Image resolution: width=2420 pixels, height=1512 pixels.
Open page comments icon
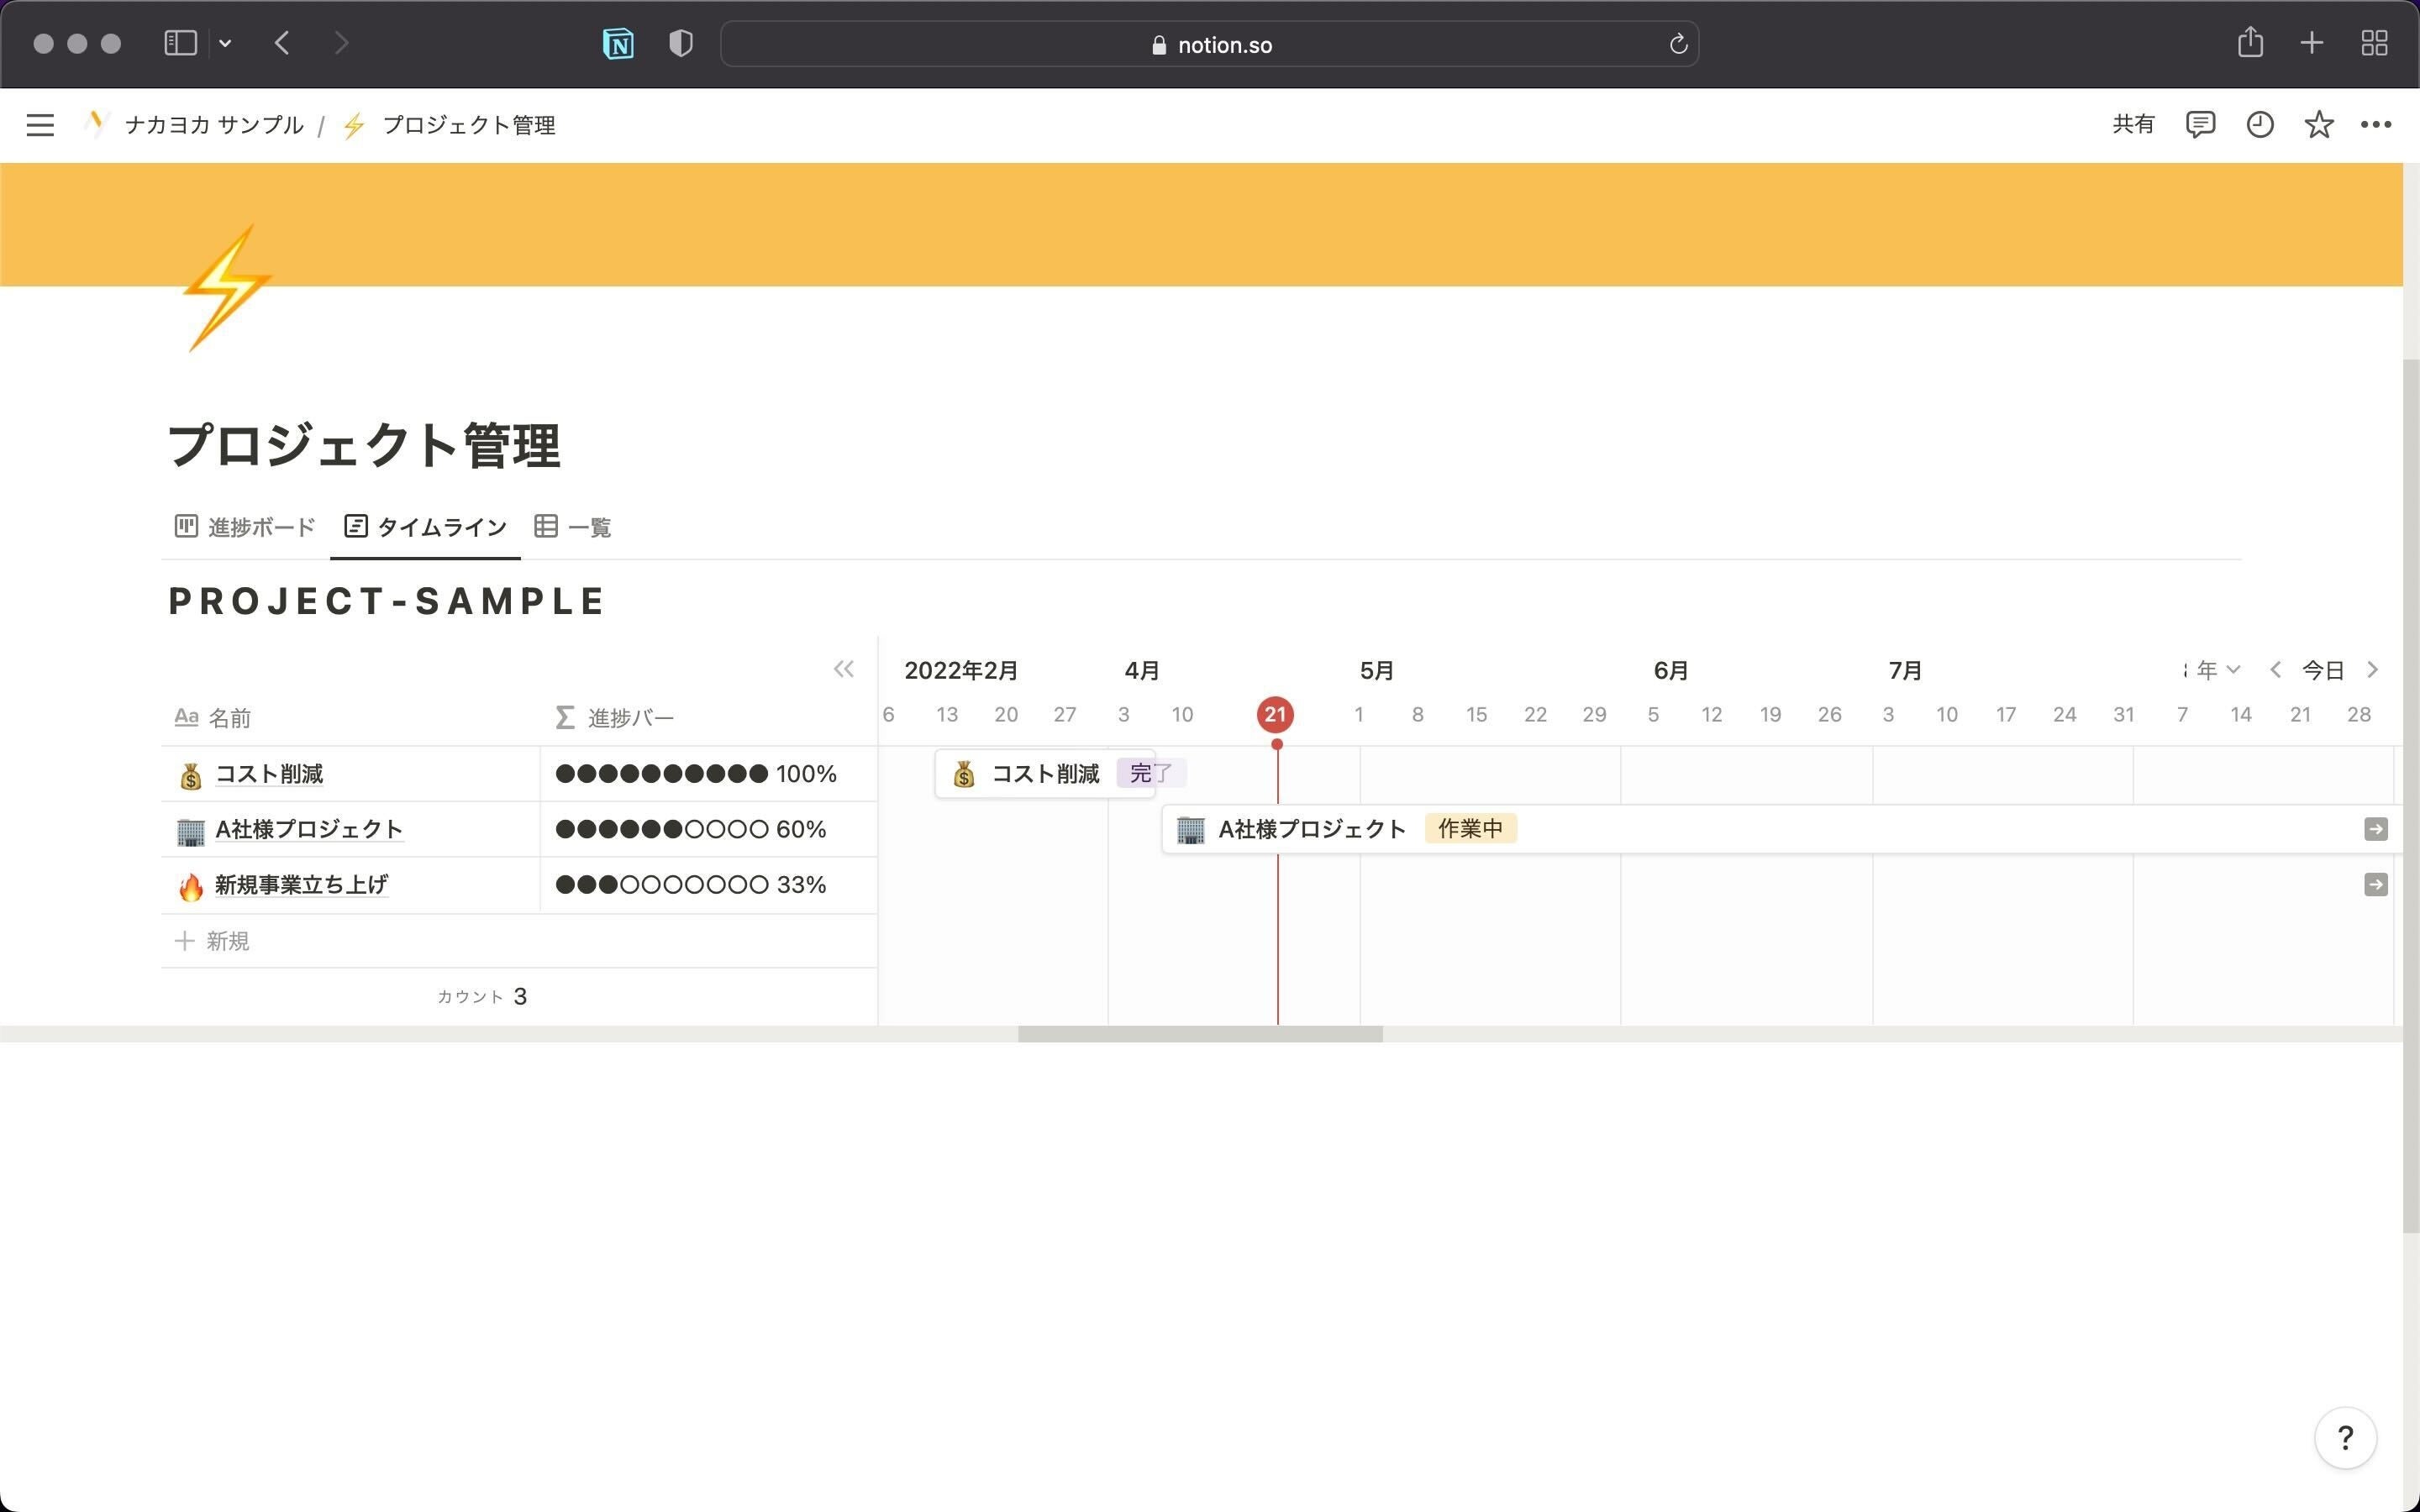coord(2199,124)
